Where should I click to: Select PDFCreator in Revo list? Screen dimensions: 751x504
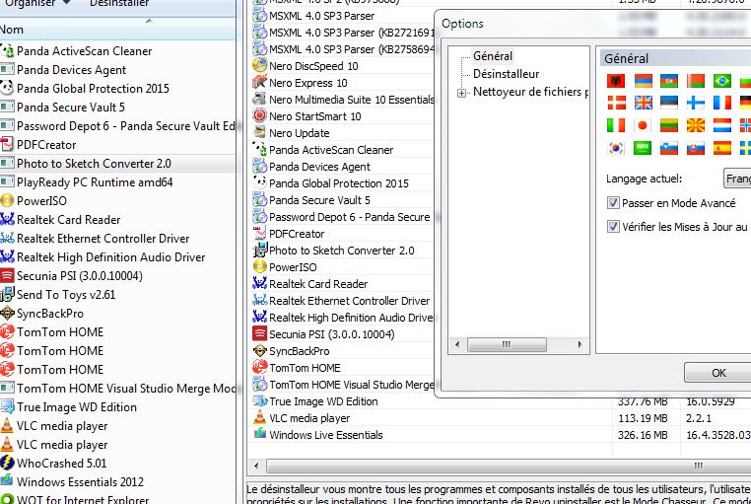click(297, 234)
